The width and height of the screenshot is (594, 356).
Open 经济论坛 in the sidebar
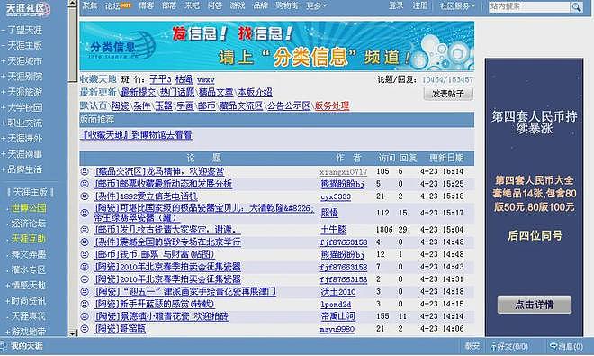point(29,224)
